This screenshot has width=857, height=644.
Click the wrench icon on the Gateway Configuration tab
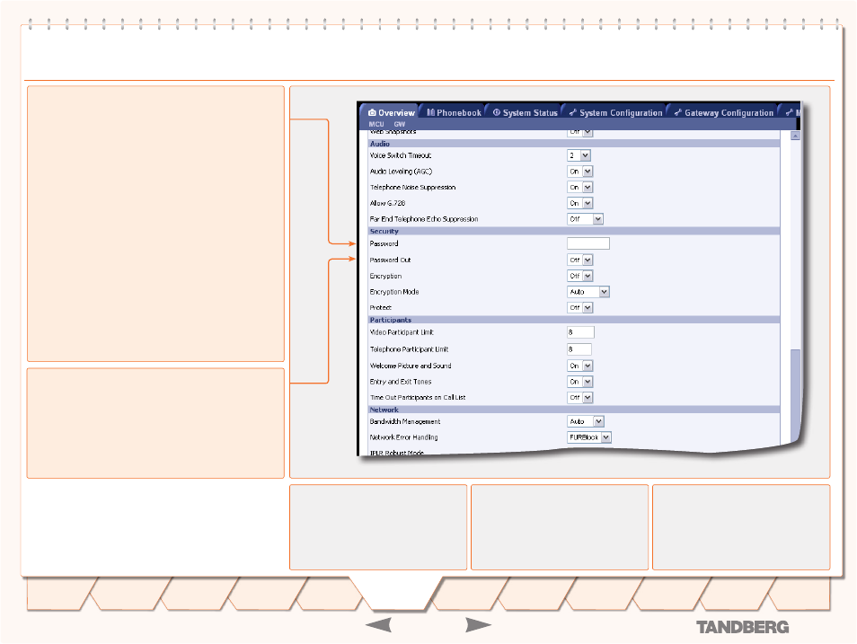tap(677, 112)
